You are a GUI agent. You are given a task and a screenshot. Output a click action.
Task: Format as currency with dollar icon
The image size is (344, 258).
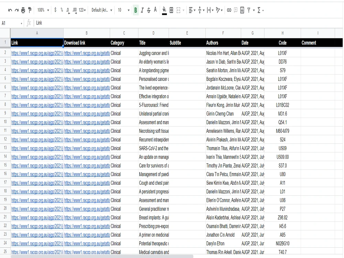(x=55, y=10)
